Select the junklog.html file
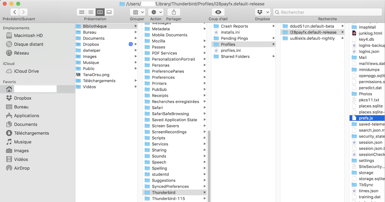This screenshot has width=385, height=202. [367, 33]
